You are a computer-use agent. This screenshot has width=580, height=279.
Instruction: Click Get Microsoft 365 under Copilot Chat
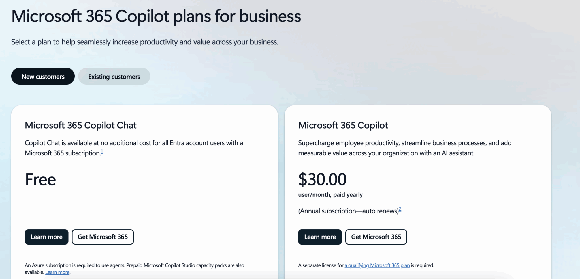[x=103, y=237]
